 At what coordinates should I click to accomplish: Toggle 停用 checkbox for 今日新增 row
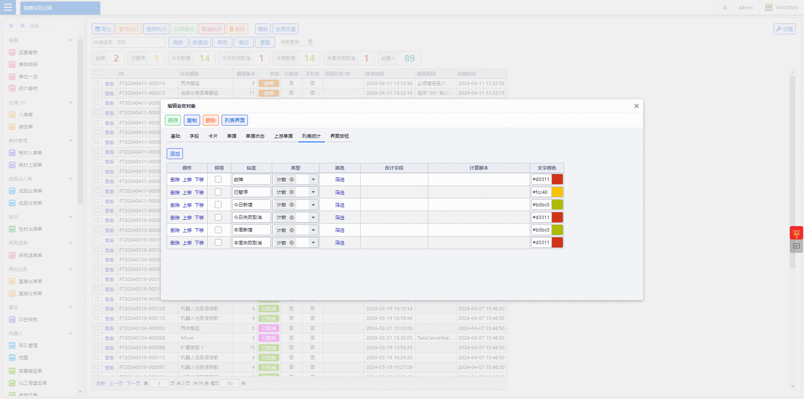pyautogui.click(x=218, y=204)
